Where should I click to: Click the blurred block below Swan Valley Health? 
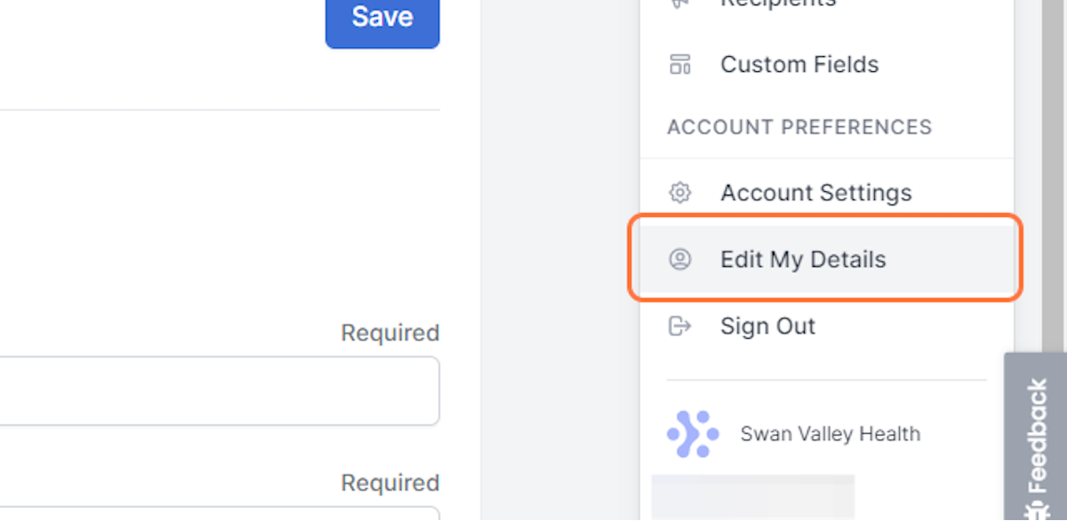[753, 497]
